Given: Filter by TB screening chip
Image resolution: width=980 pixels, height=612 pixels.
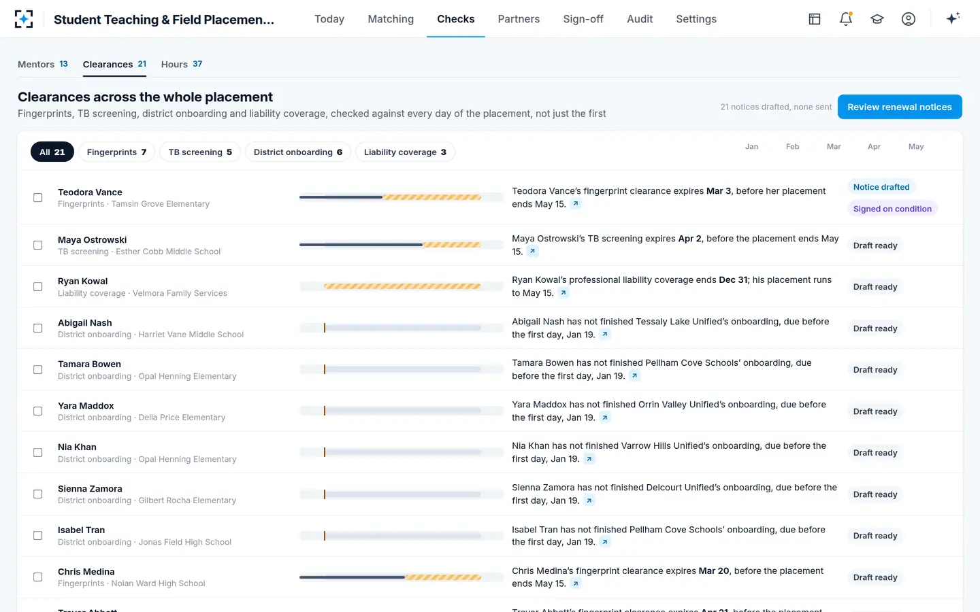Looking at the screenshot, I should (x=200, y=152).
